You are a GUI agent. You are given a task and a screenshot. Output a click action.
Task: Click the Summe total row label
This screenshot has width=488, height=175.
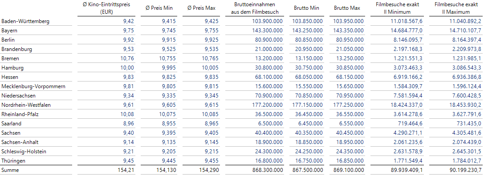[10, 170]
